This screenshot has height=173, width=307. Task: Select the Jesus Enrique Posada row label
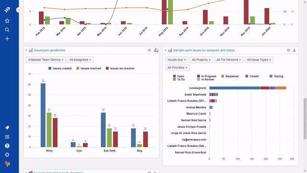point(191,127)
